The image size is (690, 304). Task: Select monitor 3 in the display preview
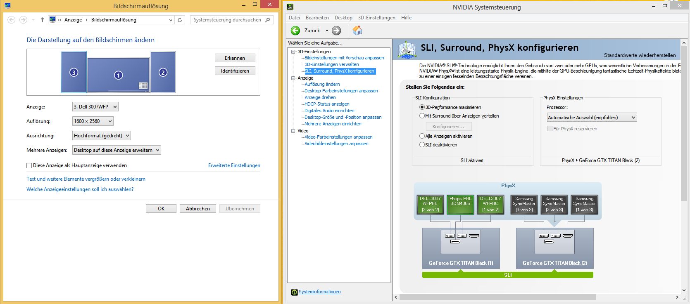click(74, 72)
